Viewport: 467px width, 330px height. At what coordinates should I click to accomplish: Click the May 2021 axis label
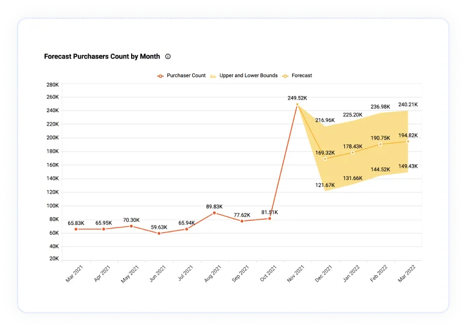pos(130,274)
